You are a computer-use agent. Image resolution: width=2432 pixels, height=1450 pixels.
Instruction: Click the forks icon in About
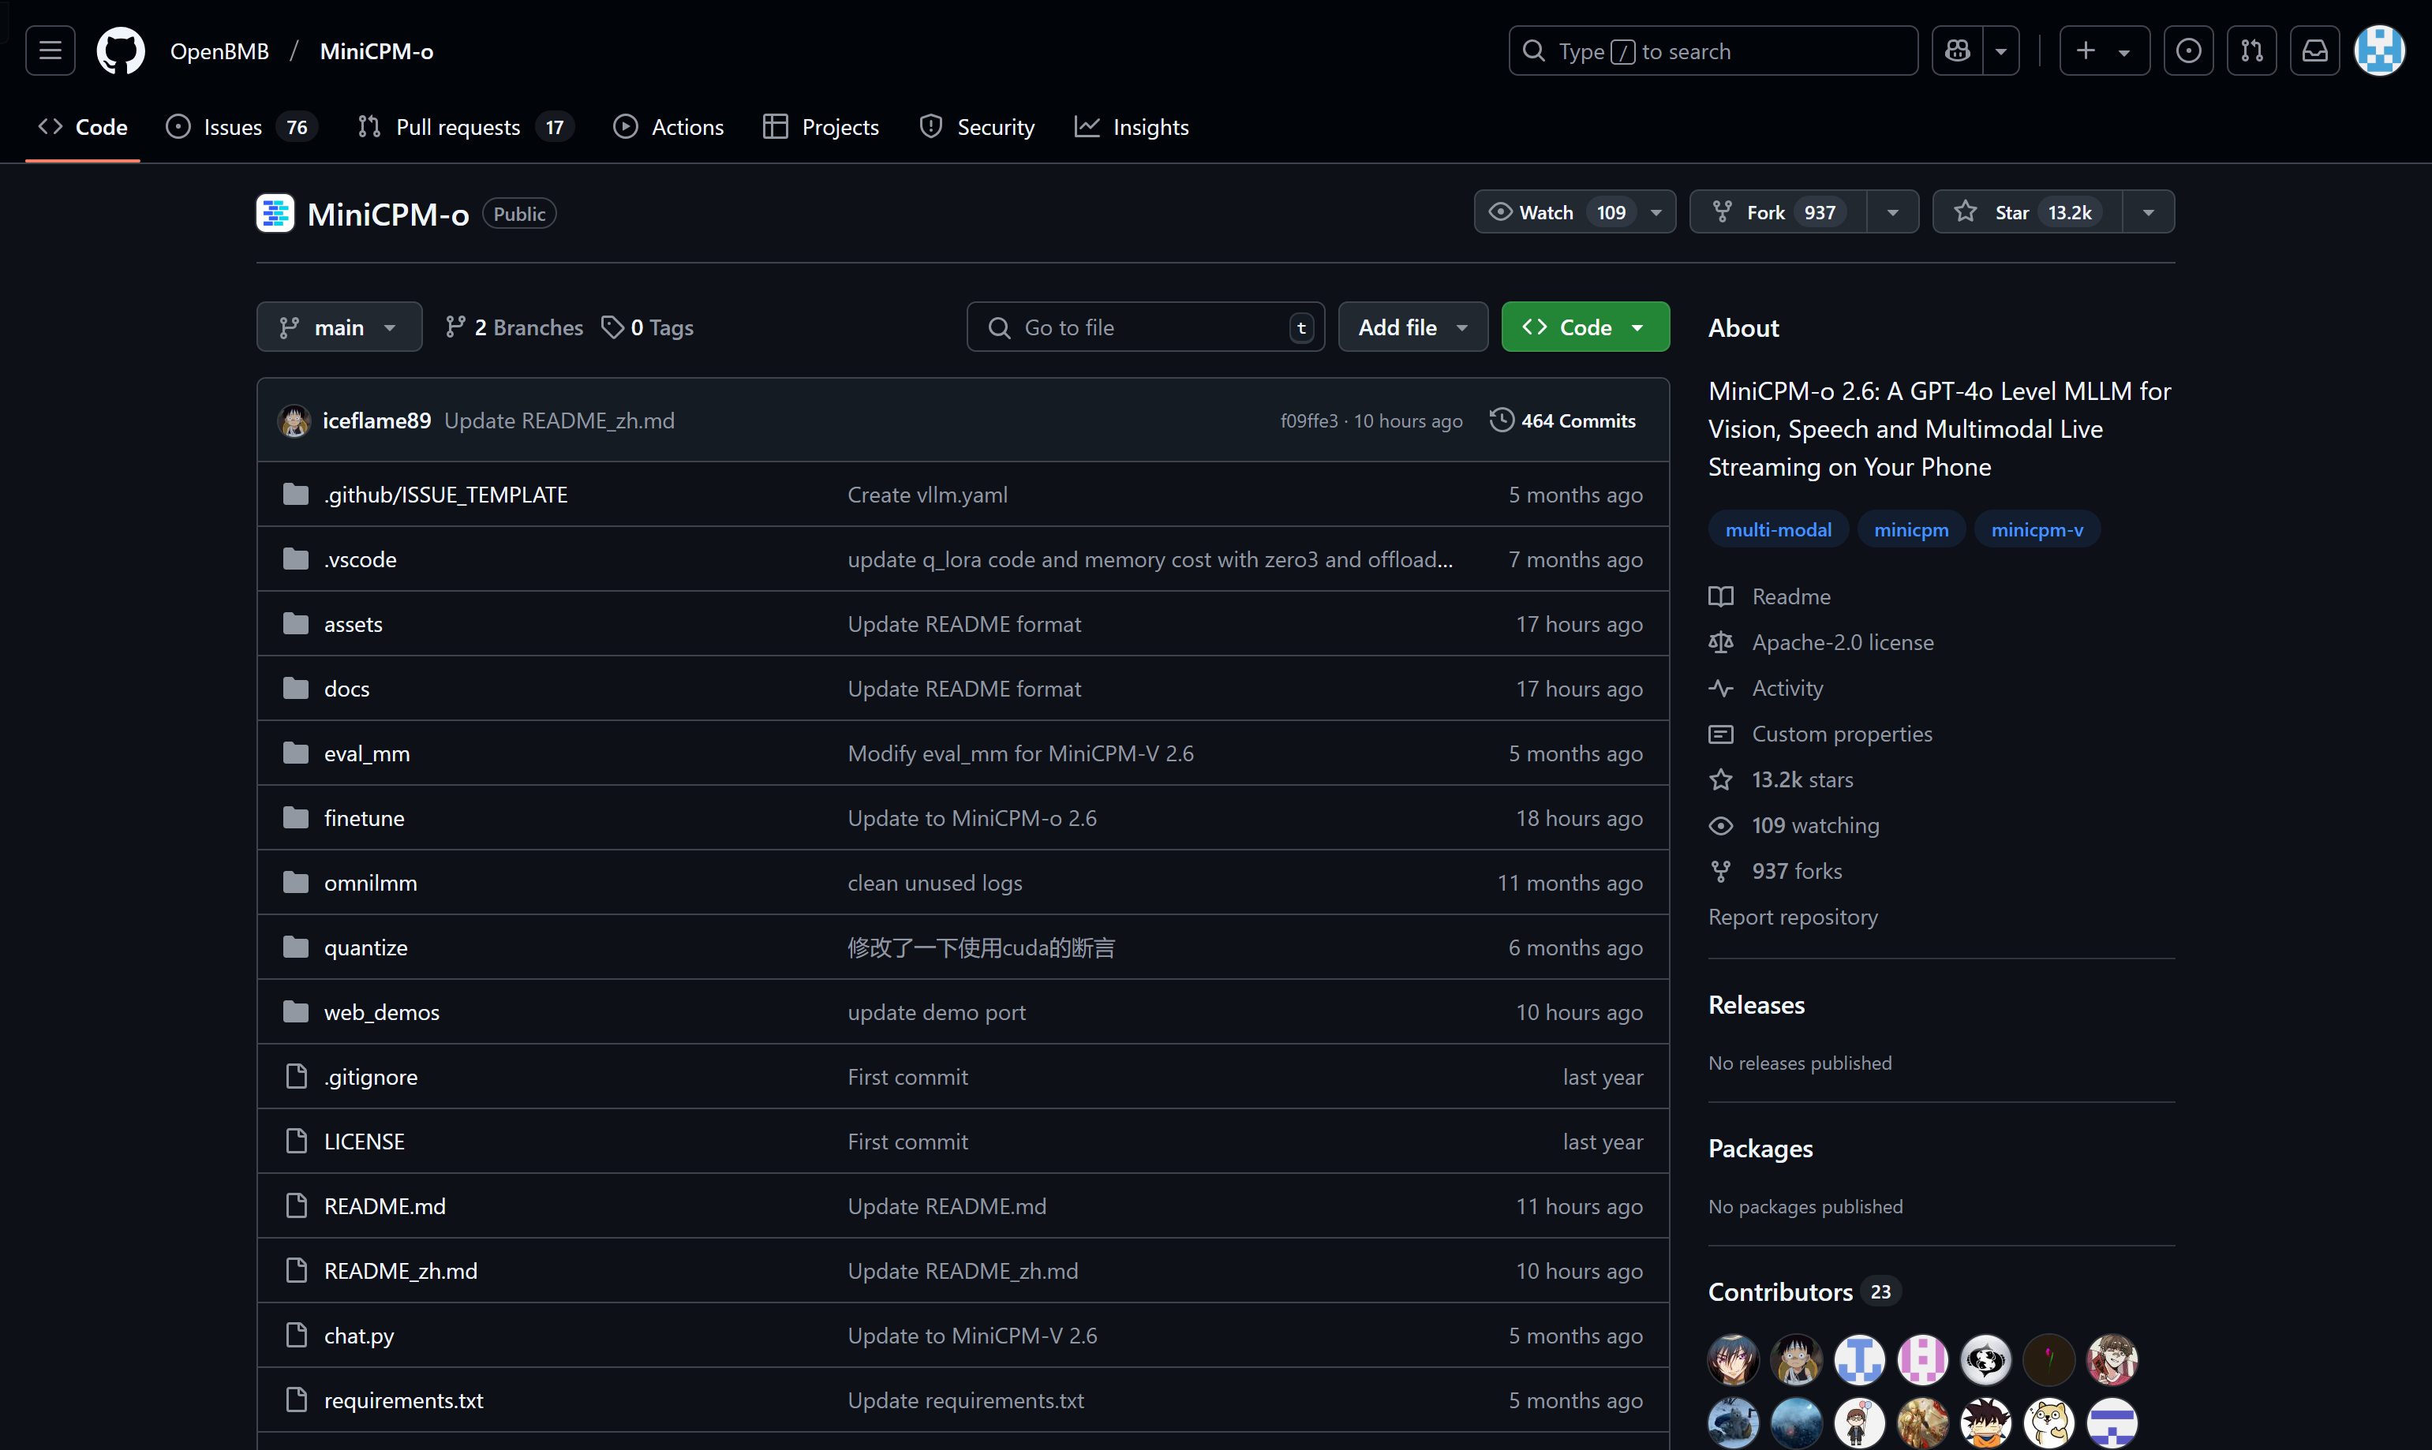(x=1721, y=872)
